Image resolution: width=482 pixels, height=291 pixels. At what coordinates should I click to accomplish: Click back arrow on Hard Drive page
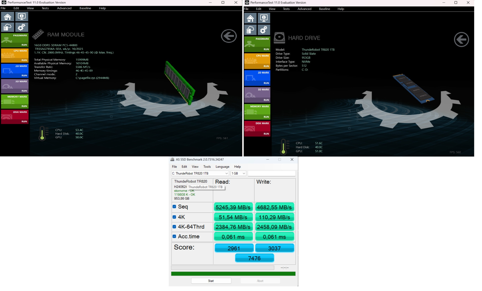point(461,40)
